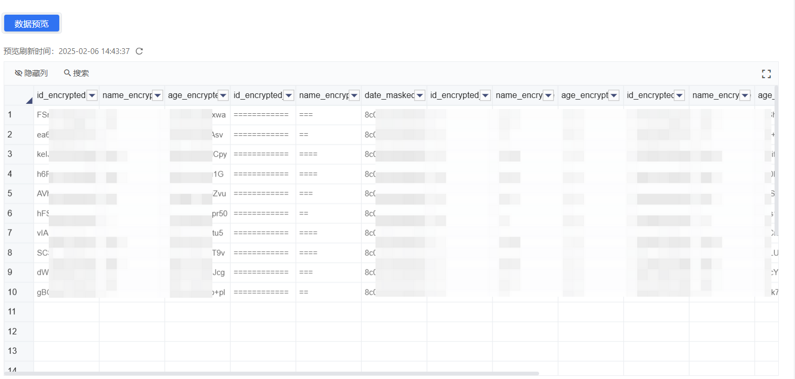
Task: Open dropdown of id_encrypted column right after date_masked
Action: (x=485, y=95)
